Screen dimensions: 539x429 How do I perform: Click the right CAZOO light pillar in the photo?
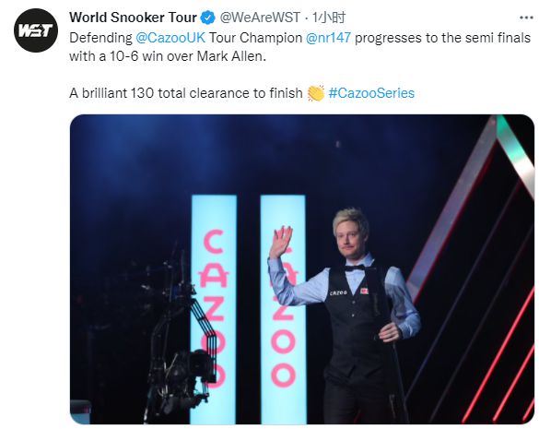point(283,309)
